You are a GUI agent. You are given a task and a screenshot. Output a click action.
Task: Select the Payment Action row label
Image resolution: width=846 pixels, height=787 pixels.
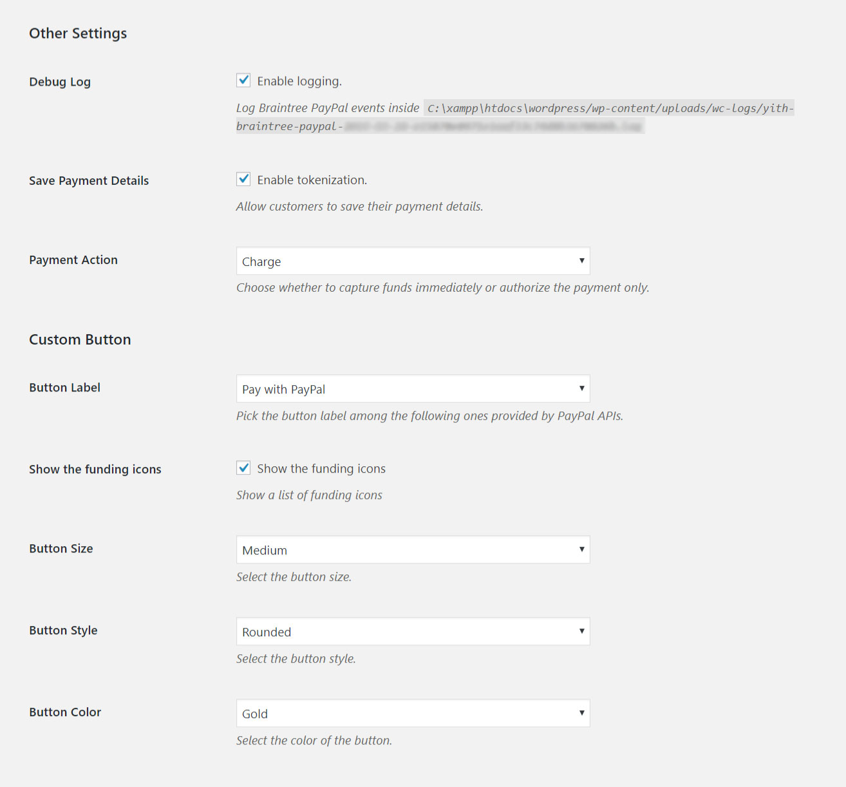[x=73, y=260]
